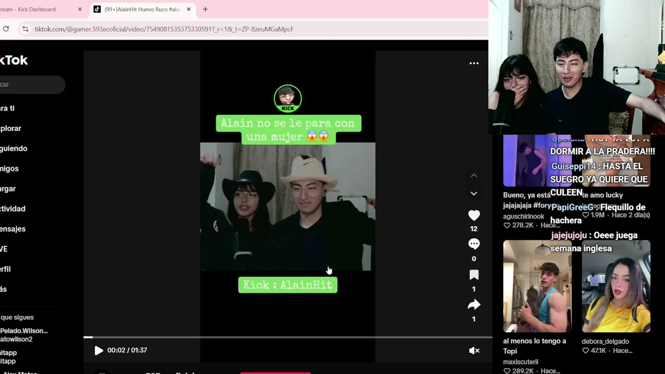Like the video with heart icon

click(474, 215)
